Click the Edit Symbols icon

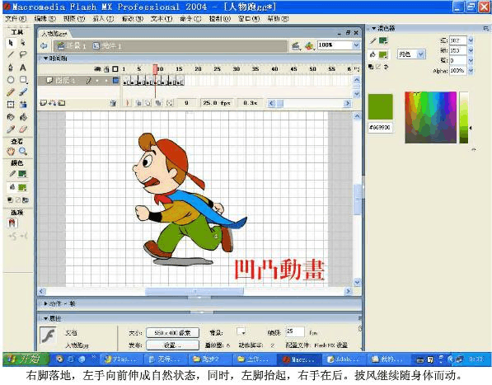point(309,46)
